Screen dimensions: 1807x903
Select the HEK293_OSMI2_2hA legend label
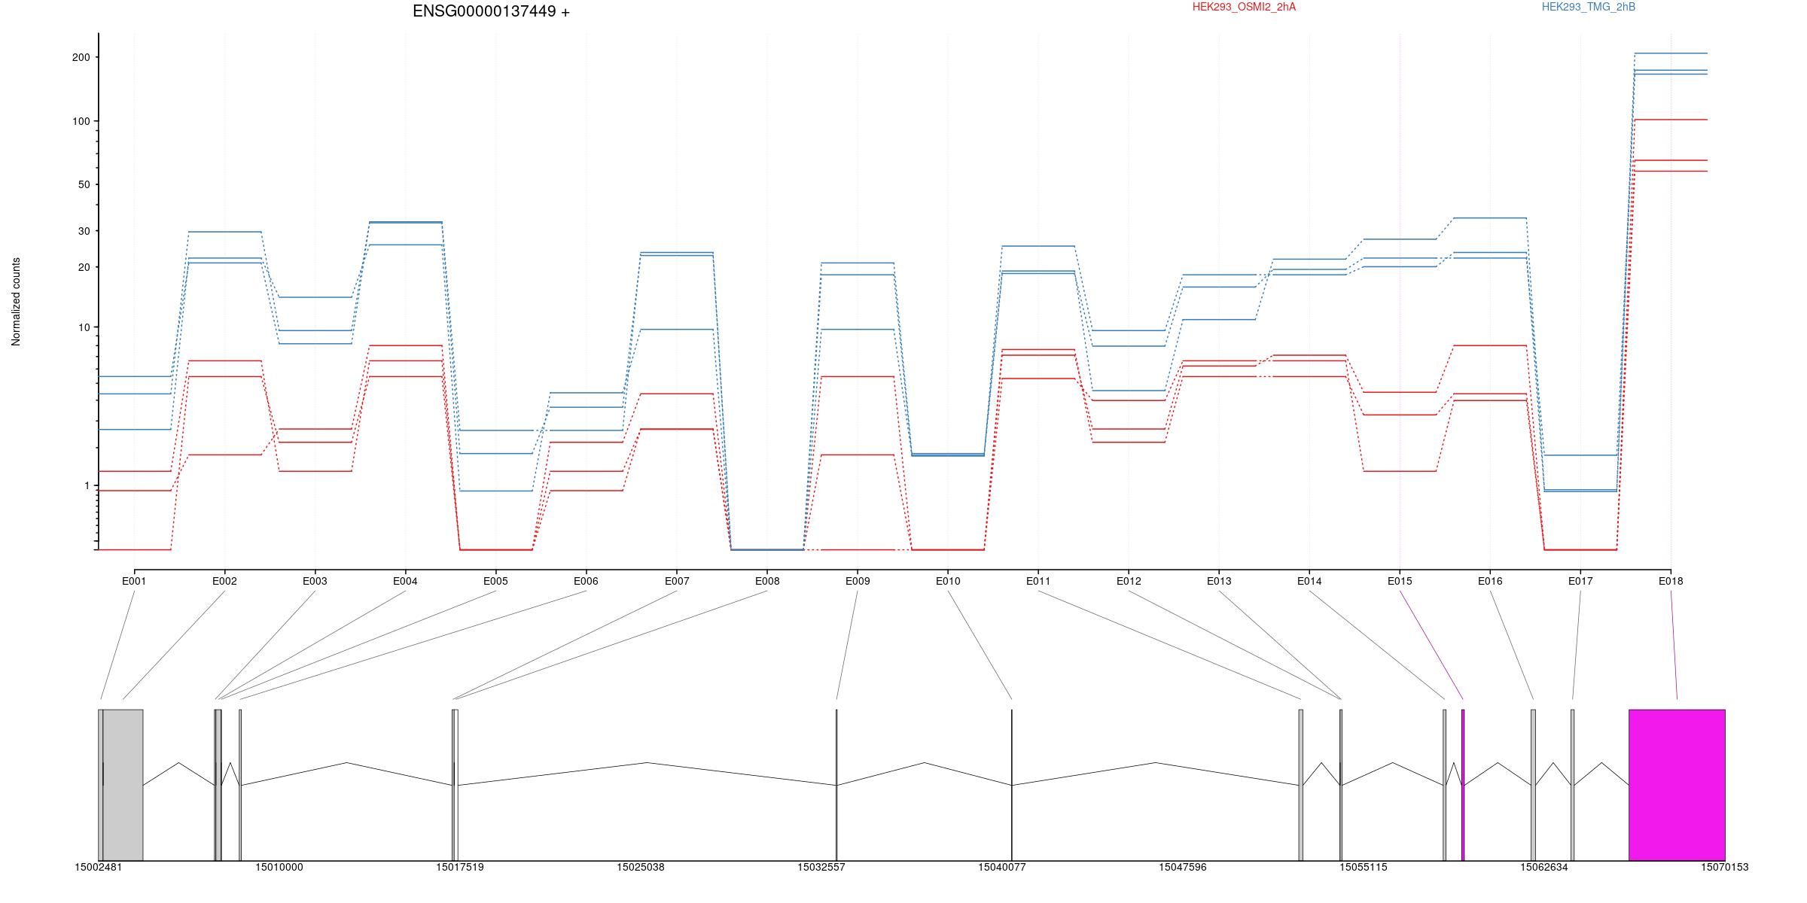[1244, 7]
